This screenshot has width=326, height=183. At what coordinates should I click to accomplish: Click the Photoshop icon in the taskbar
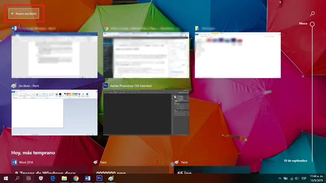(x=99, y=178)
